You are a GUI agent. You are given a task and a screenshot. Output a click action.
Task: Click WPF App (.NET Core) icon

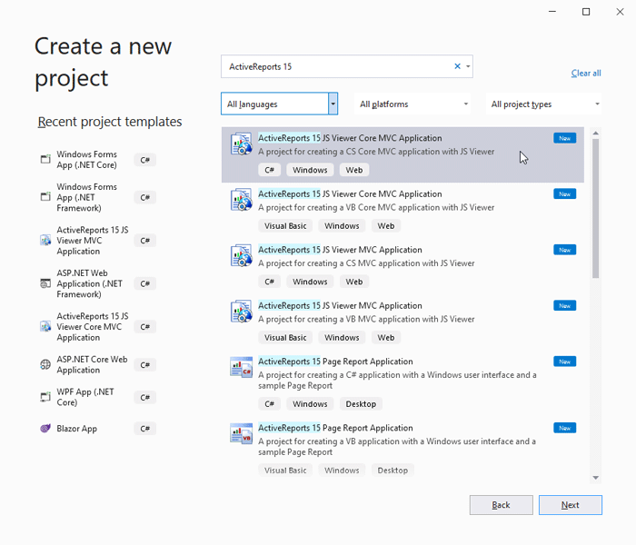click(x=45, y=397)
